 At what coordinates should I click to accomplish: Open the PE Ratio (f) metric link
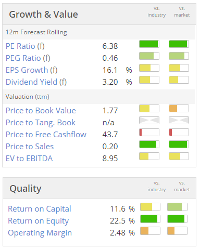[25, 46]
